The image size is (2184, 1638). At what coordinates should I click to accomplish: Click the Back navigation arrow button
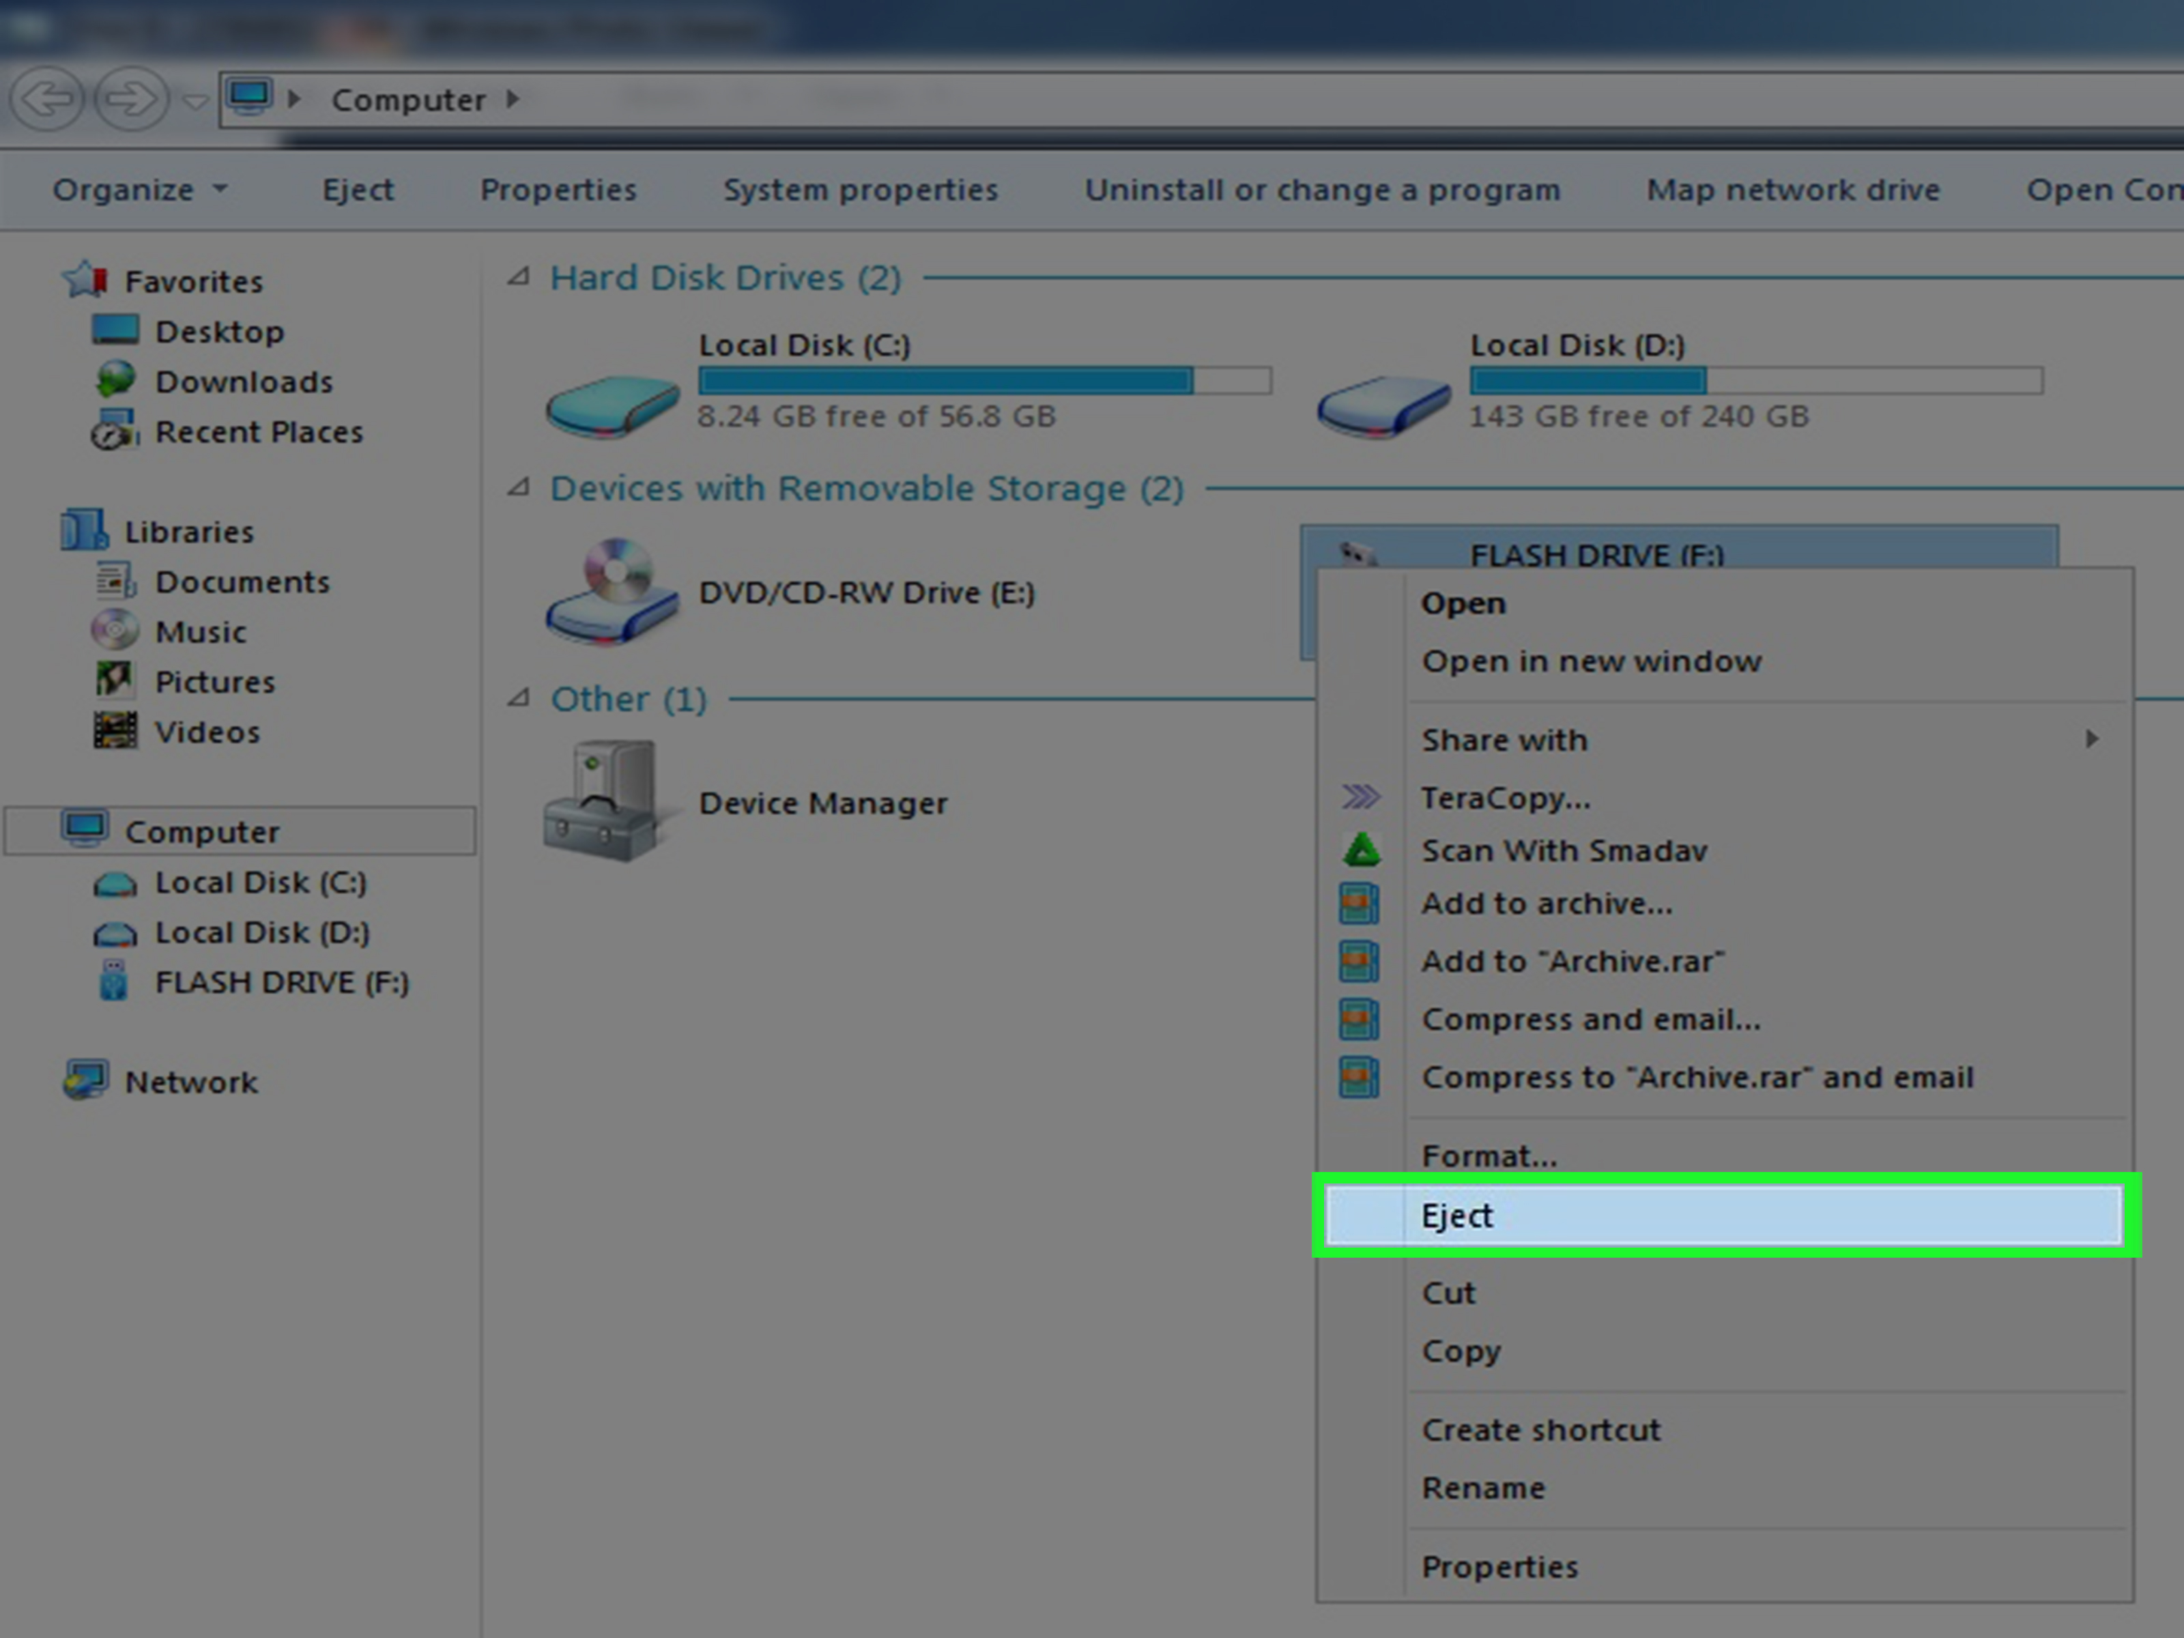[x=46, y=99]
